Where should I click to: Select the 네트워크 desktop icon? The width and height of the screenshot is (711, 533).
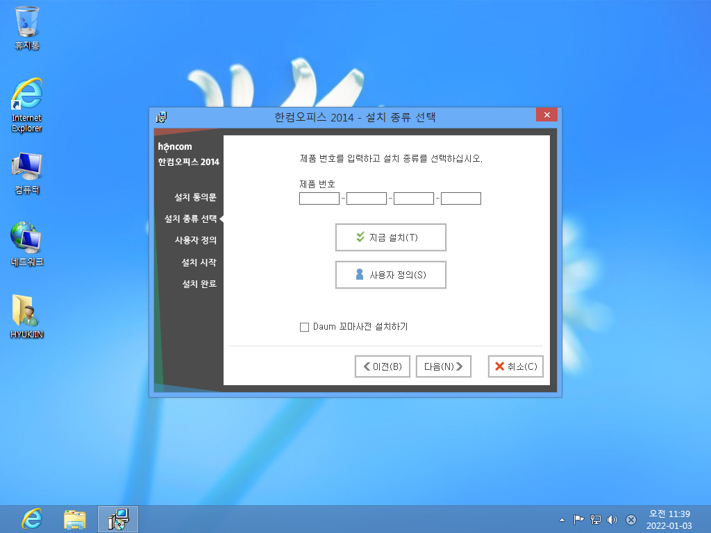[27, 244]
